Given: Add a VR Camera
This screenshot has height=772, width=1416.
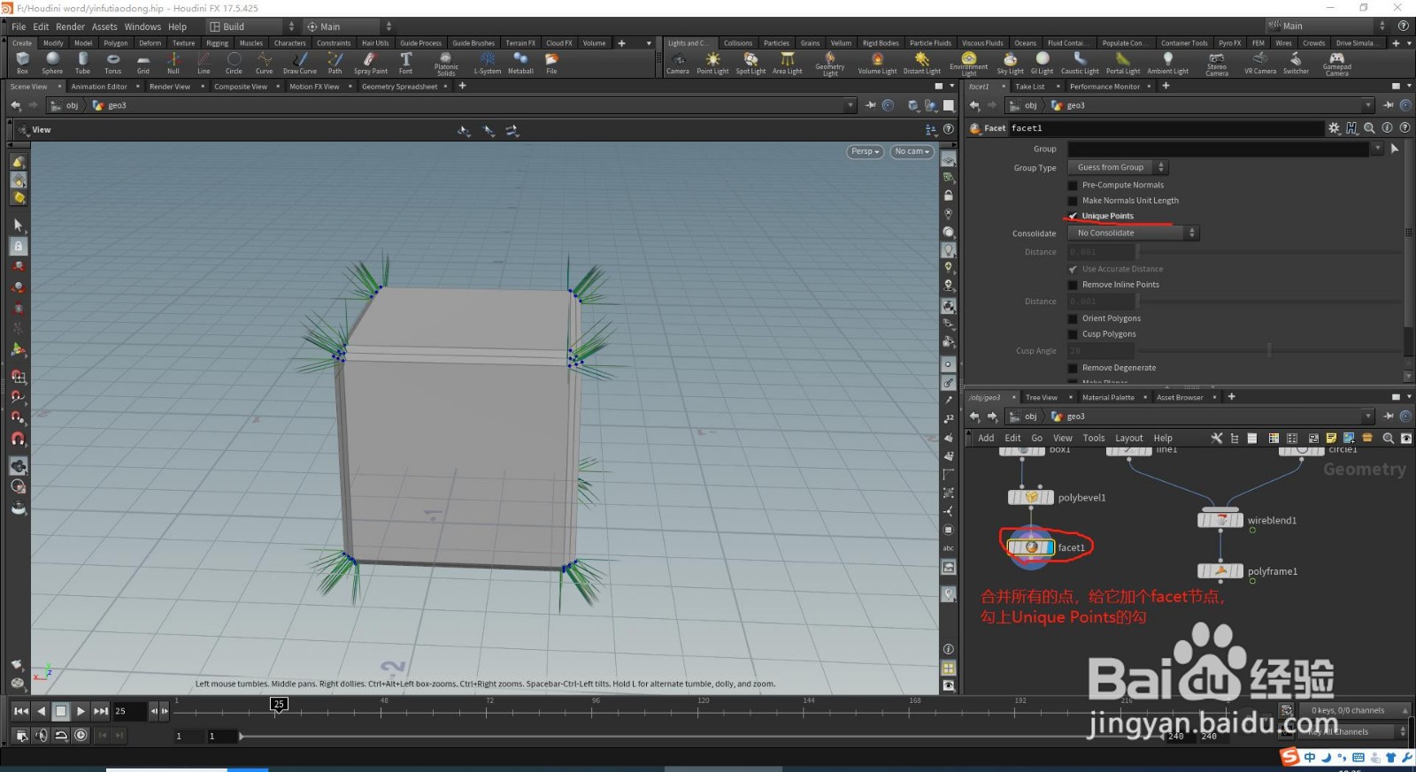Looking at the screenshot, I should click(x=1260, y=63).
